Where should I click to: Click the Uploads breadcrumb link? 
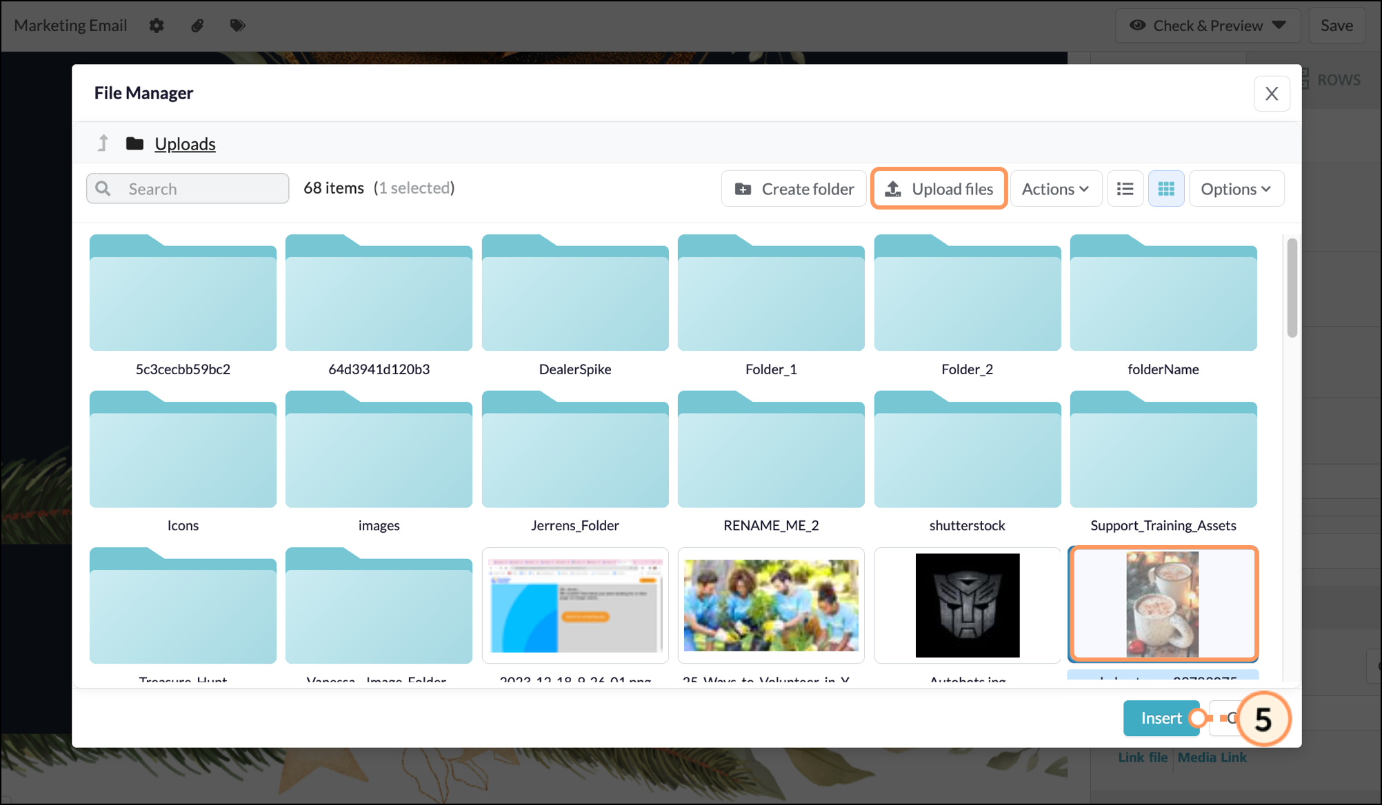coord(185,143)
